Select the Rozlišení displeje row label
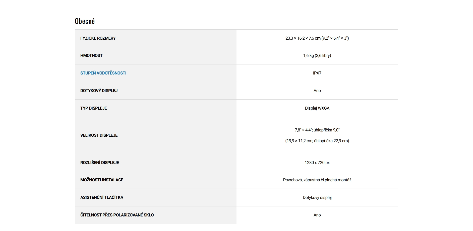Image resolution: width=473 pixels, height=231 pixels. click(100, 163)
